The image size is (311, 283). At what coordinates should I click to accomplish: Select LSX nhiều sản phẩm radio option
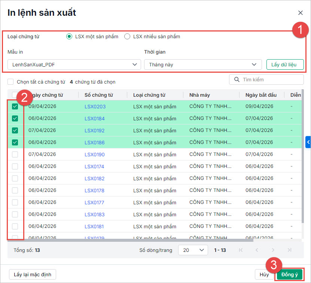click(x=127, y=36)
